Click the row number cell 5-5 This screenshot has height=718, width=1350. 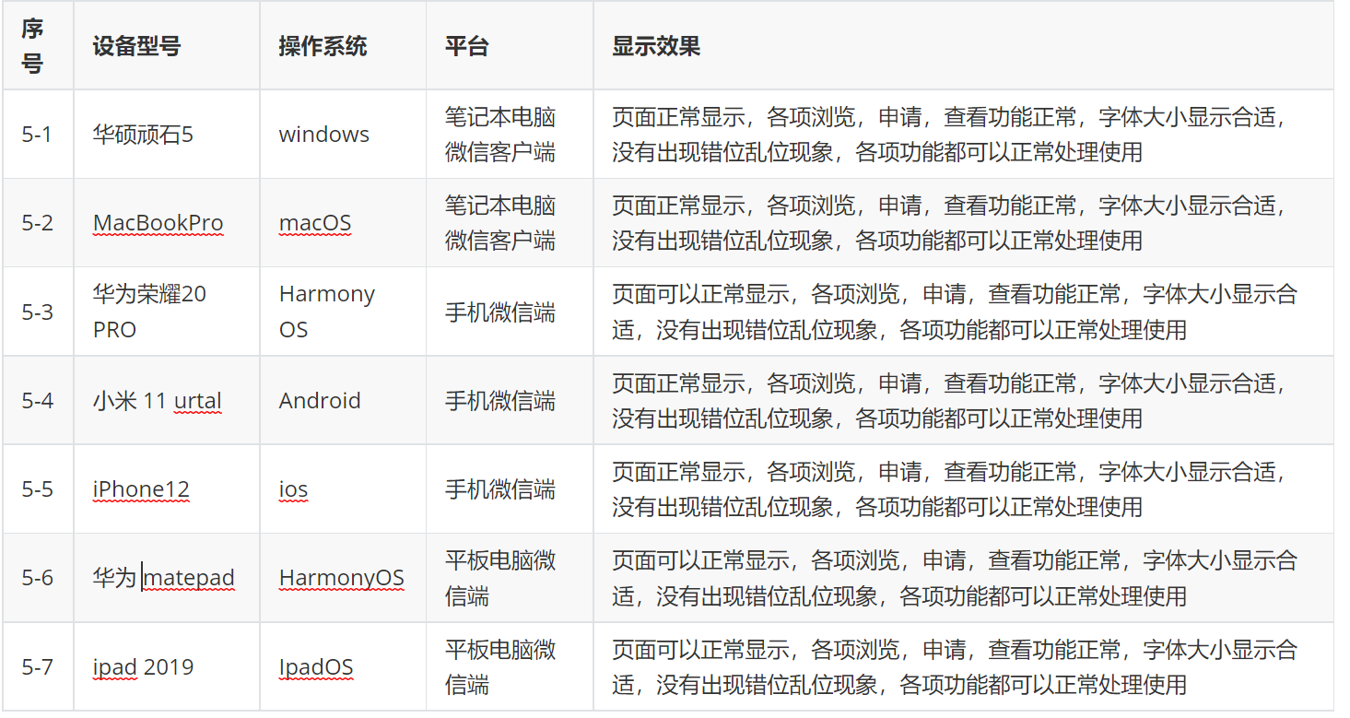pos(37,489)
